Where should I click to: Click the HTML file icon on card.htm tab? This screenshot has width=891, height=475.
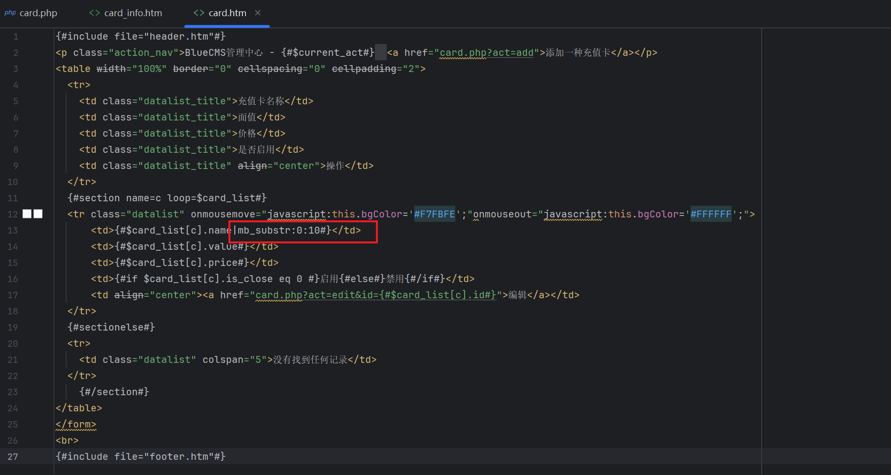click(x=199, y=13)
